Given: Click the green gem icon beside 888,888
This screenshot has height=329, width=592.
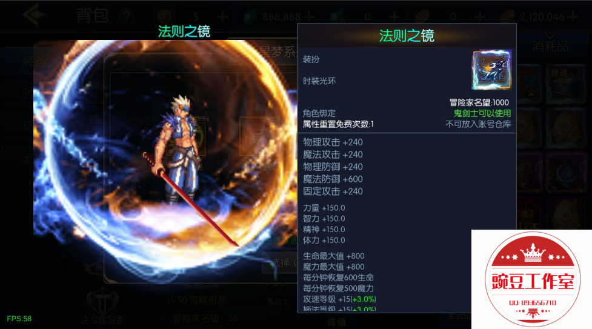Looking at the screenshot, I should pyautogui.click(x=250, y=16).
